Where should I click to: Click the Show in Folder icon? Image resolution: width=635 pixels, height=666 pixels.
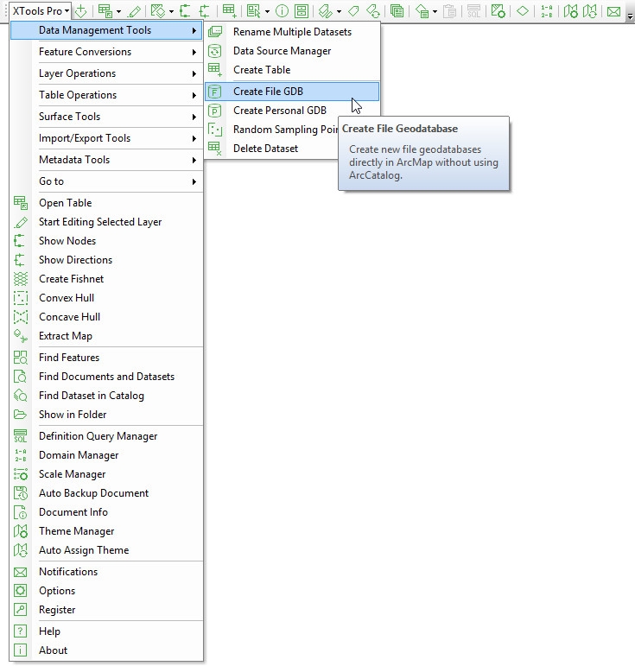click(x=21, y=414)
